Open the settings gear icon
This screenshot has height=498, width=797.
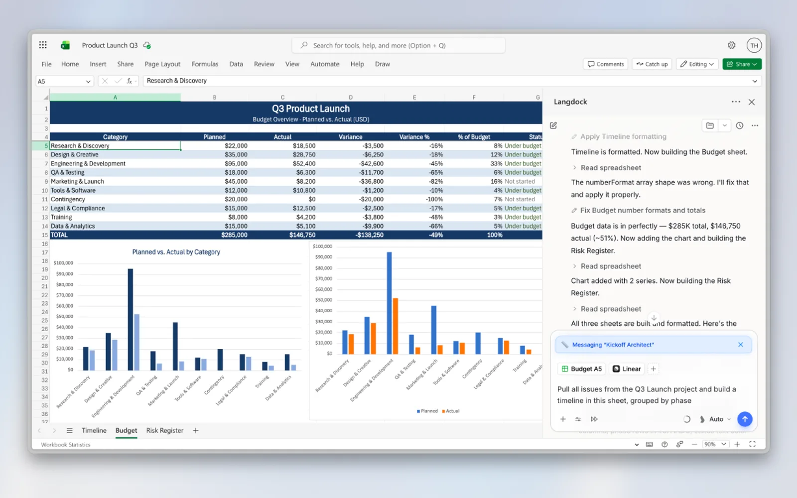click(x=731, y=45)
